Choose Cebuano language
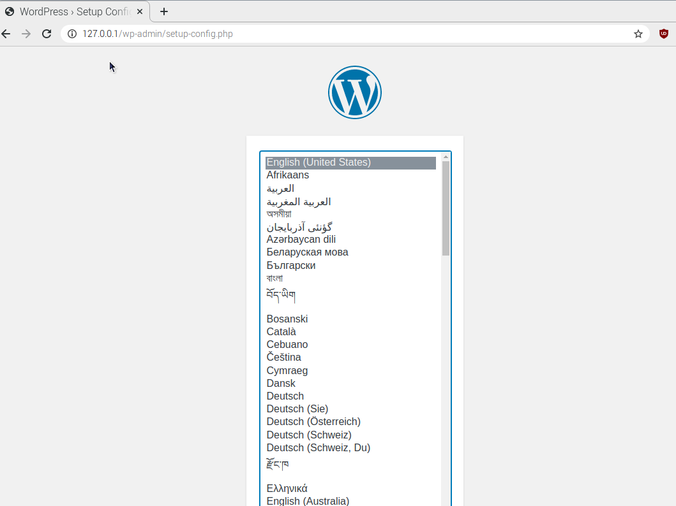The image size is (676, 506). point(351,345)
